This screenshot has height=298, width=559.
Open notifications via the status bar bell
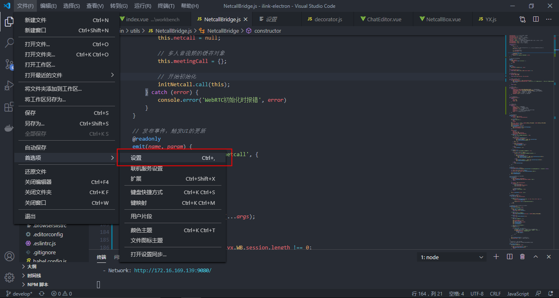(x=550, y=294)
